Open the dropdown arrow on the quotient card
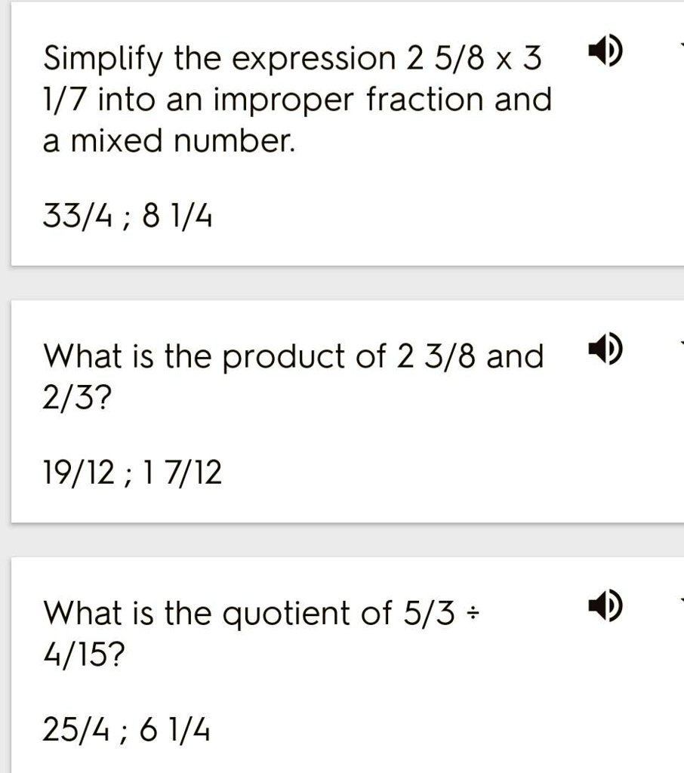The height and width of the screenshot is (773, 684). click(x=682, y=600)
